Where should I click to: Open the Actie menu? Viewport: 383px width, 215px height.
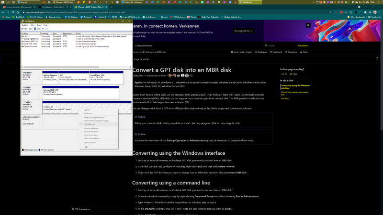tap(33, 25)
